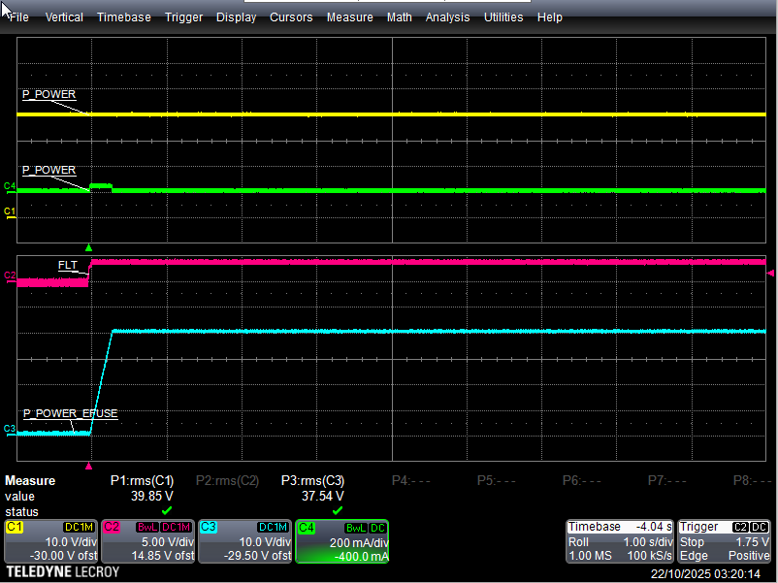Select the P_POWER label on yellow trace
778x583 pixels.
click(49, 95)
